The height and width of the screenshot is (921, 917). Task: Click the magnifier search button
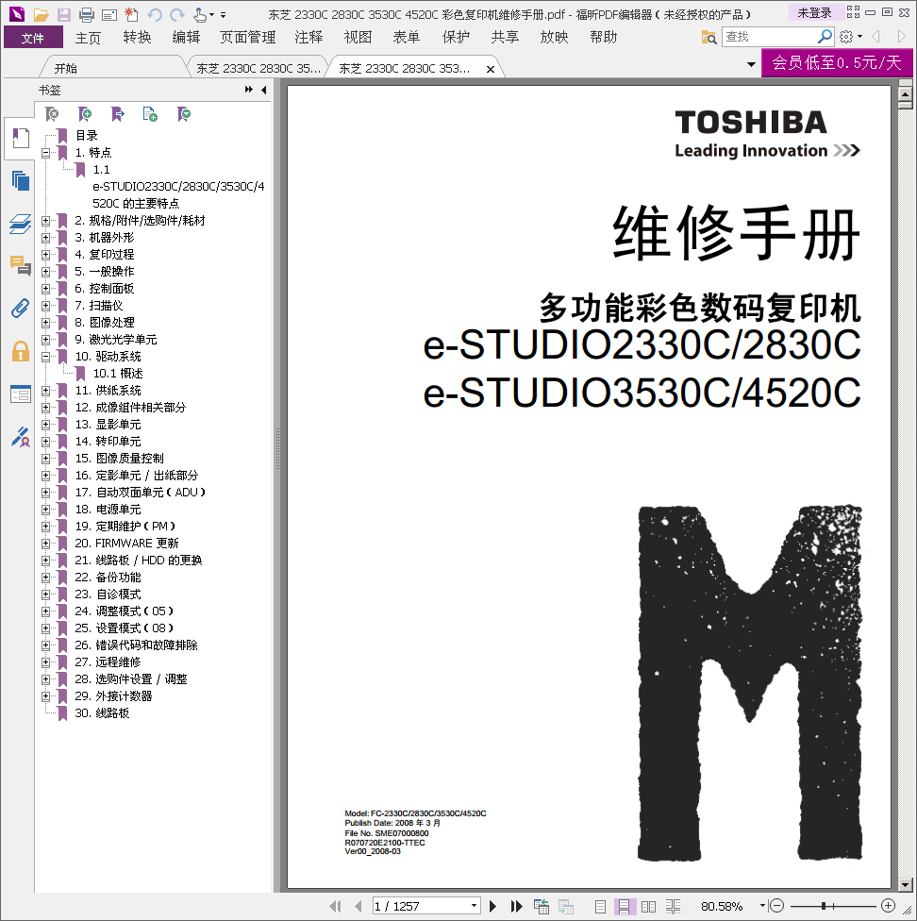click(x=825, y=37)
